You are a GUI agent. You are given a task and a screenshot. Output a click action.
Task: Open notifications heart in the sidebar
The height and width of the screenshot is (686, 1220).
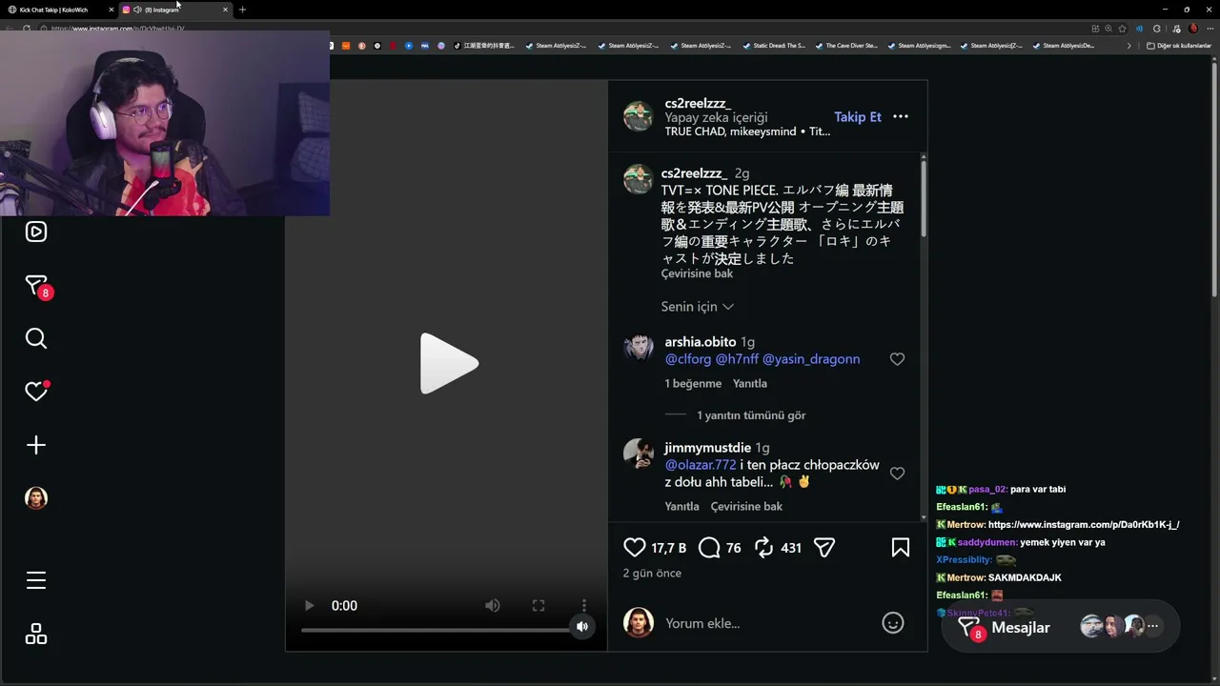pyautogui.click(x=36, y=392)
